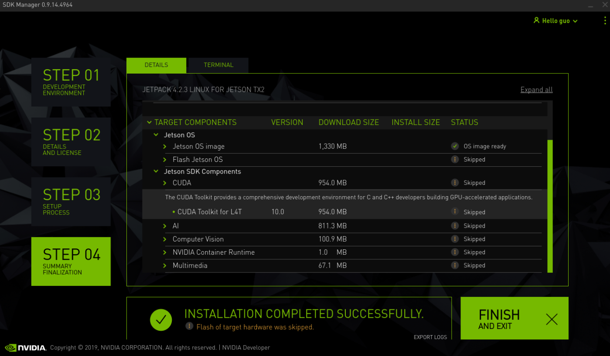This screenshot has height=356, width=610.
Task: Click the NVIDIA Container Runtime label
Action: (214, 252)
